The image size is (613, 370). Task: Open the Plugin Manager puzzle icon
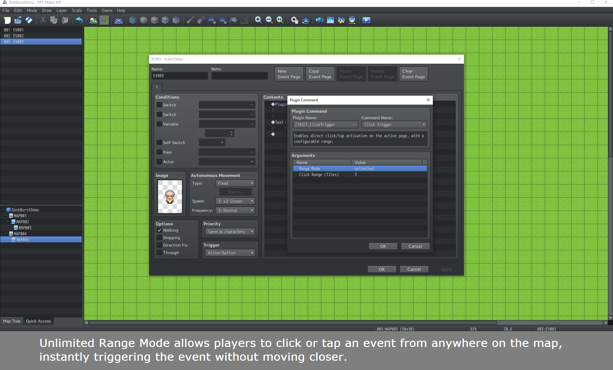tap(305, 20)
